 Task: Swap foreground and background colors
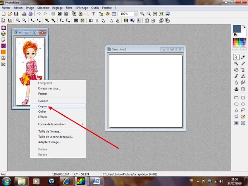(x=244, y=27)
